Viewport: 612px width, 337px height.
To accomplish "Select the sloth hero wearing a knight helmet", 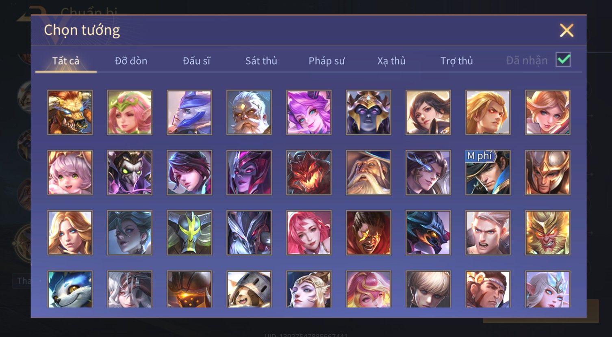I will point(249,289).
